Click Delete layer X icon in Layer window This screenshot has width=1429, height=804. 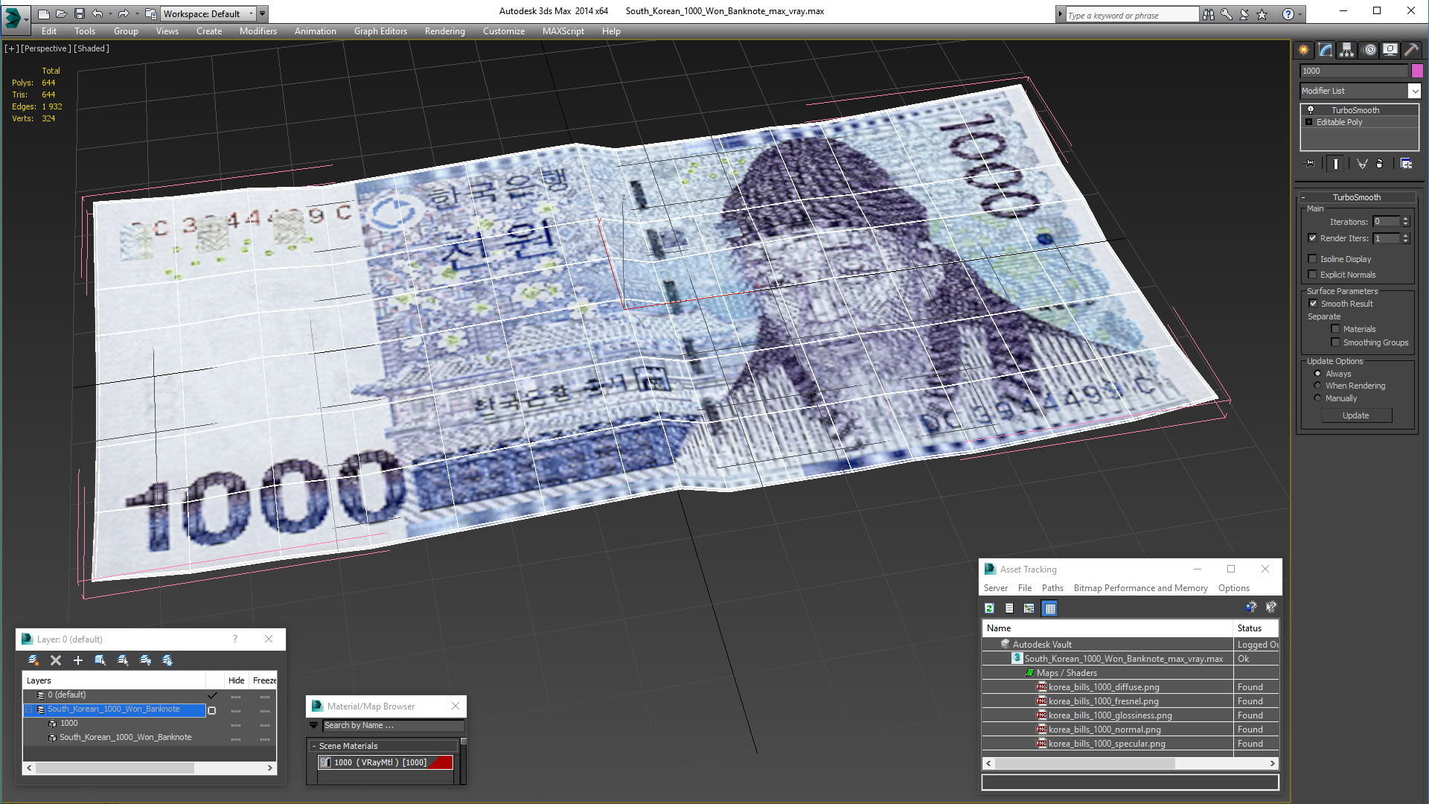pos(56,660)
